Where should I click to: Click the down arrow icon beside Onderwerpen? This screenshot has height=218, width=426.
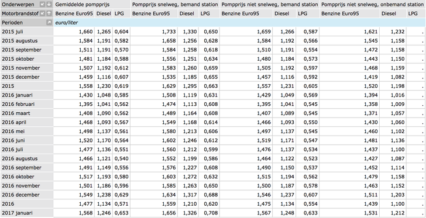click(49, 4)
